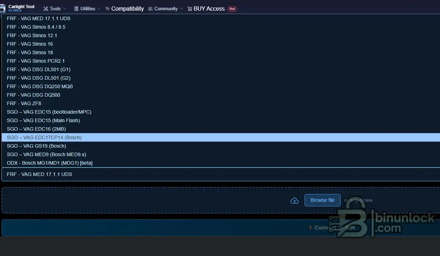Click the Compatibility list icon
This screenshot has height=256, width=440.
[x=108, y=8]
